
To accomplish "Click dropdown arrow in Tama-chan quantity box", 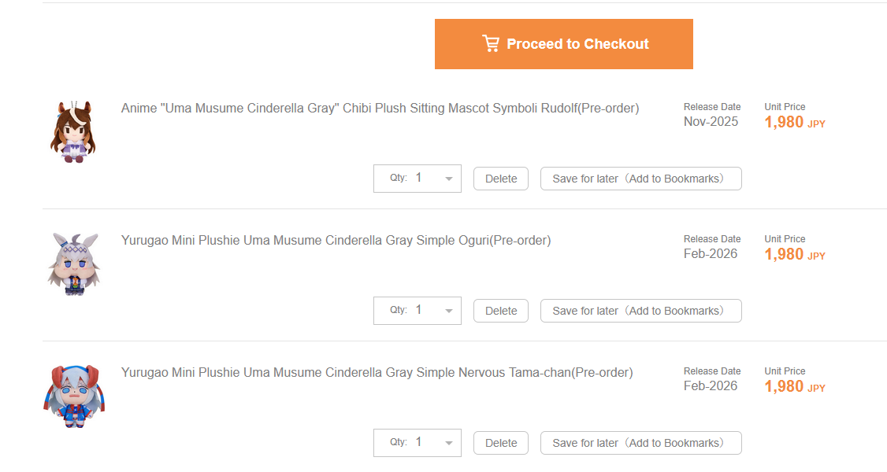I will (x=448, y=443).
